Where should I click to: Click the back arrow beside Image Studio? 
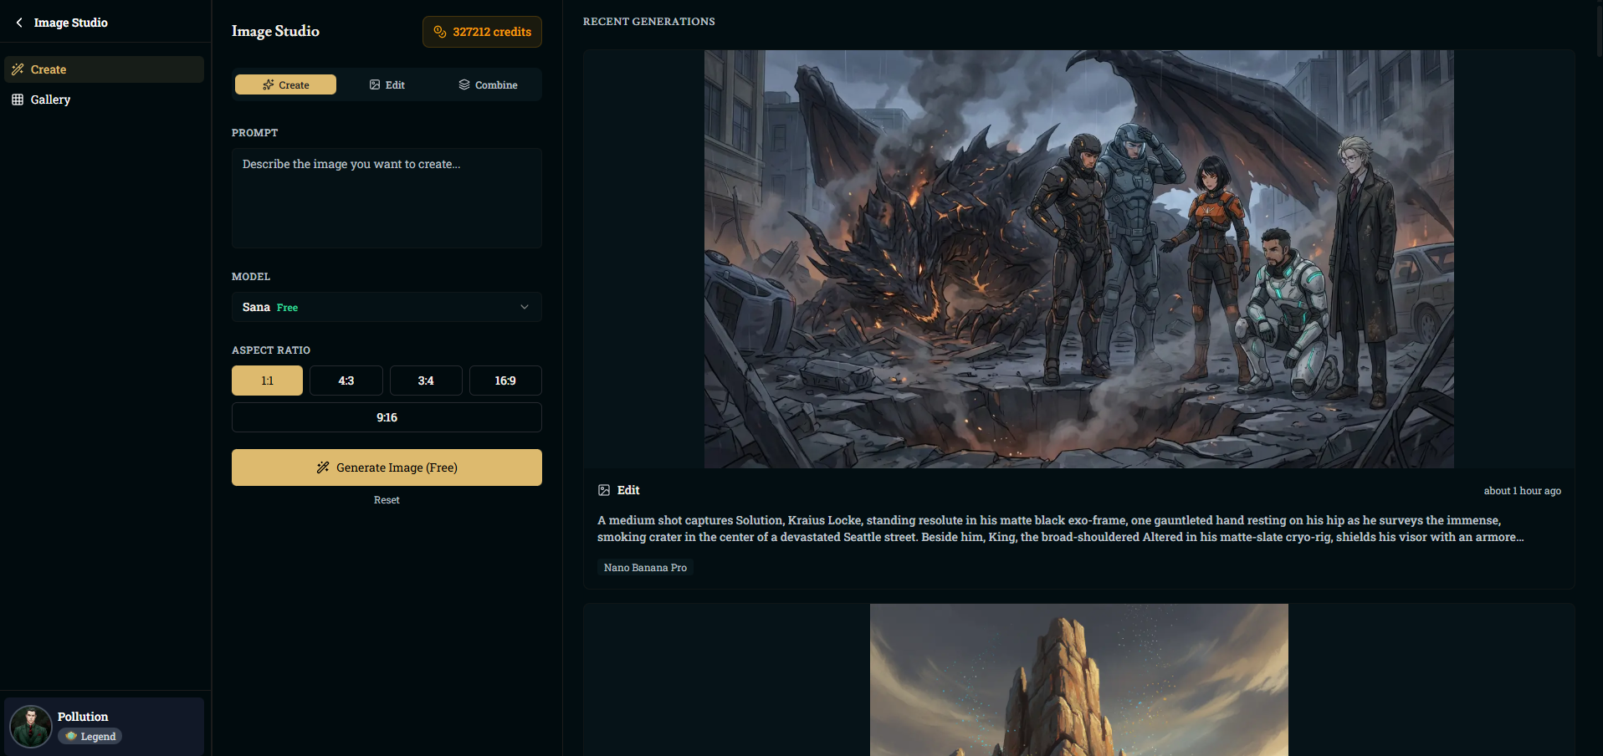click(x=19, y=23)
